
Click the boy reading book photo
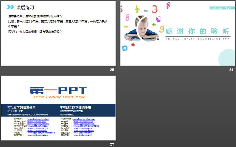coord(142,29)
